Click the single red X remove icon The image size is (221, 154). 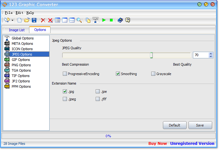(43, 20)
